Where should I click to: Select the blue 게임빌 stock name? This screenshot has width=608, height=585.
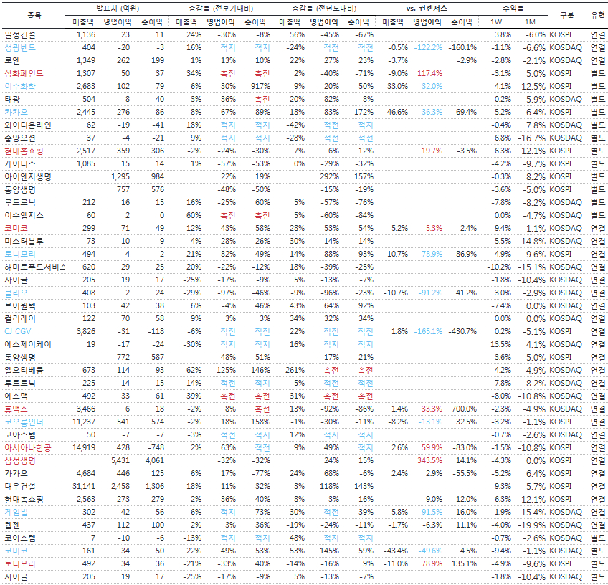coord(16,512)
